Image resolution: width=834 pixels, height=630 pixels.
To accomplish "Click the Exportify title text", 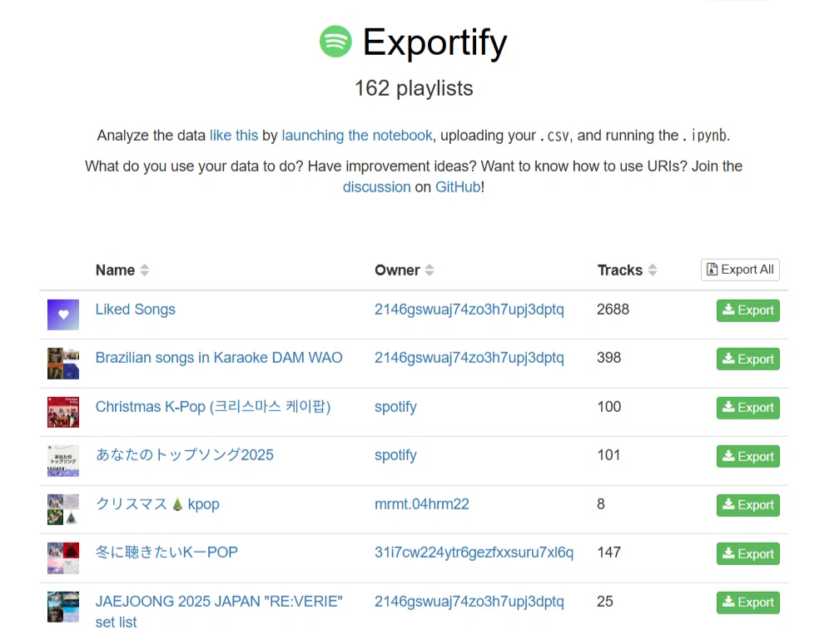I will point(434,42).
